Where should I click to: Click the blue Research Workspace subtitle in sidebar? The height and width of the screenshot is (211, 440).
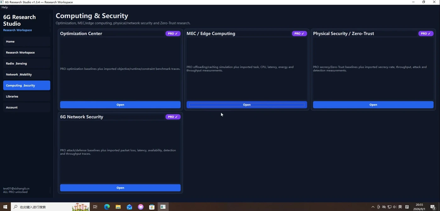coord(18,30)
